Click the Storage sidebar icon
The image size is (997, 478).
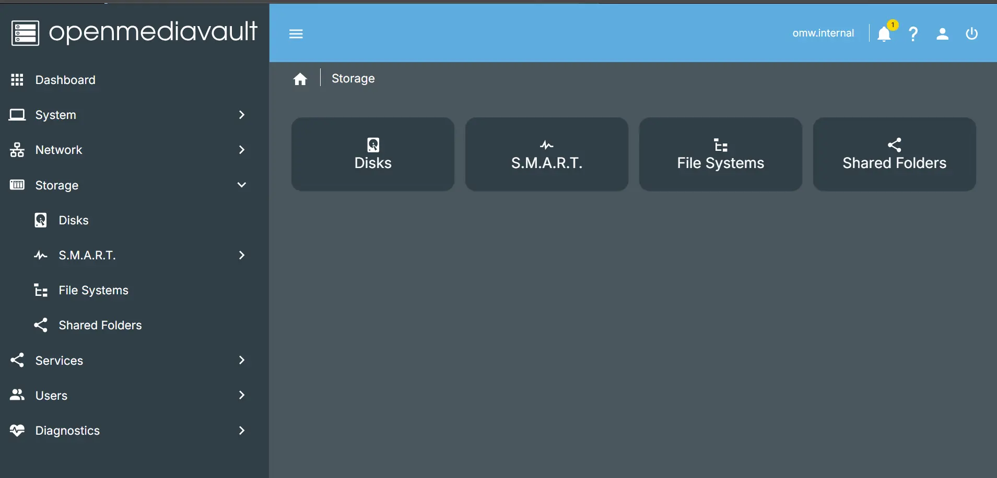point(17,185)
